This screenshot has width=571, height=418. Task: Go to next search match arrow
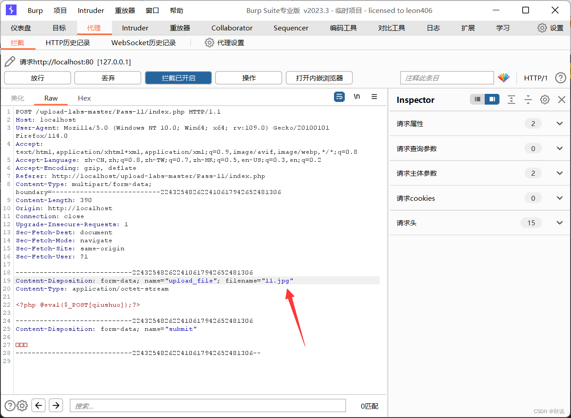point(56,405)
